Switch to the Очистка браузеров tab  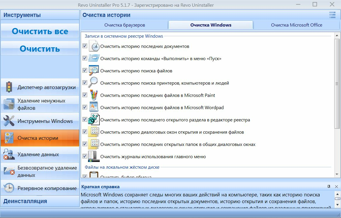[x=125, y=25]
